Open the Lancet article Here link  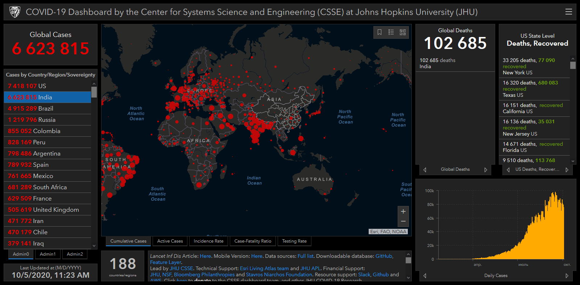(205, 256)
